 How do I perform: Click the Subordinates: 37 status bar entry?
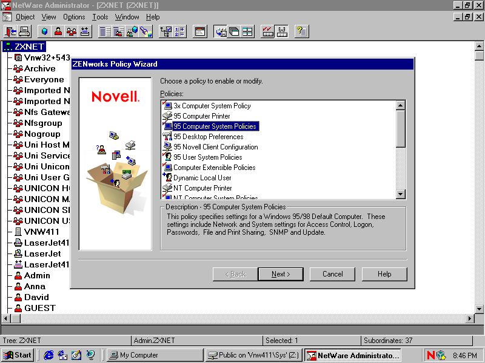[416, 341]
